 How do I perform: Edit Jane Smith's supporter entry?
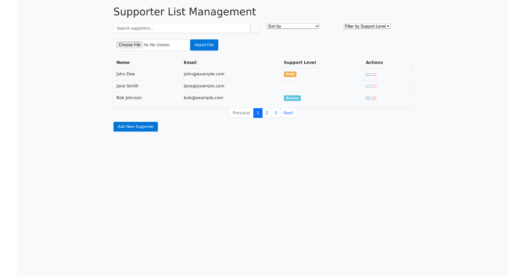pos(368,86)
